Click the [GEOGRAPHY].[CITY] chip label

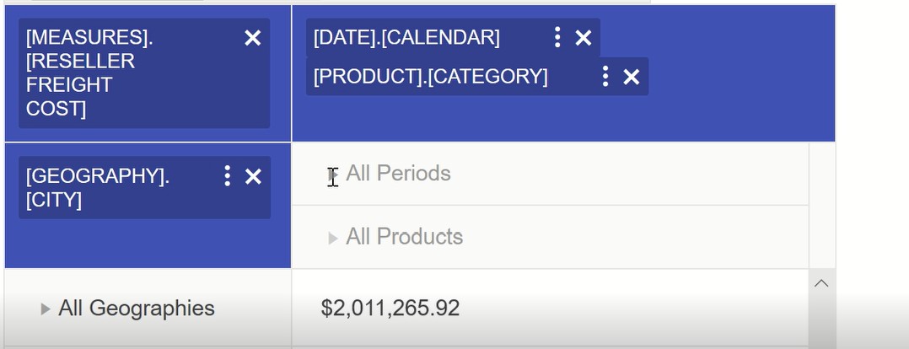tap(97, 187)
